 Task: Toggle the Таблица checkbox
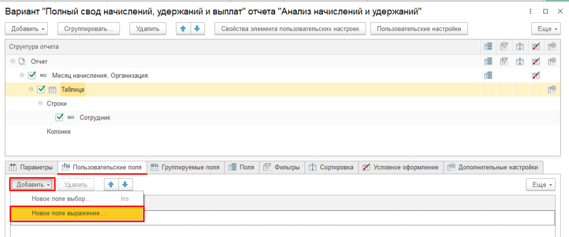[41, 89]
